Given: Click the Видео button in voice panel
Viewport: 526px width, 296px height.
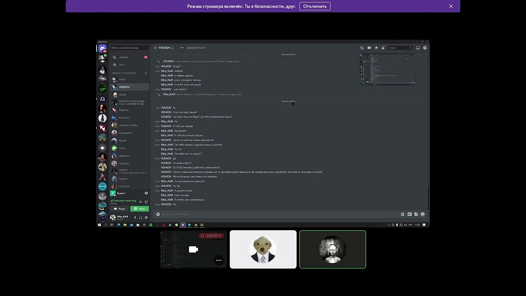Looking at the screenshot, I should click(x=120, y=209).
